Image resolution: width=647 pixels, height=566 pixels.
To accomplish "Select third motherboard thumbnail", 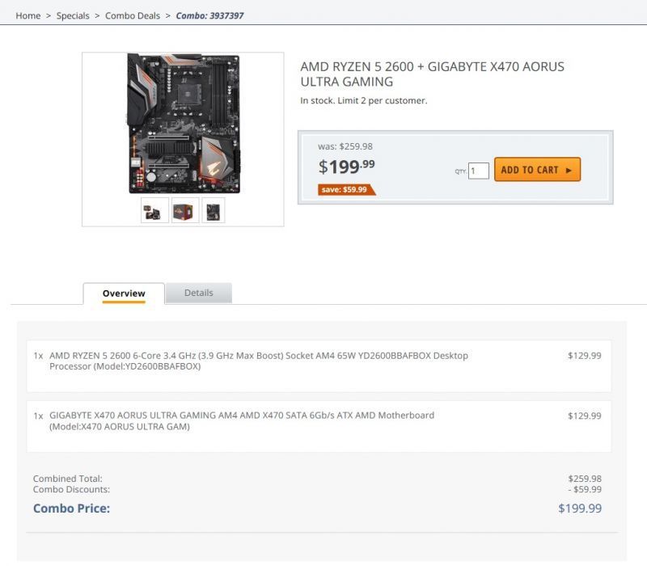I will pyautogui.click(x=214, y=210).
